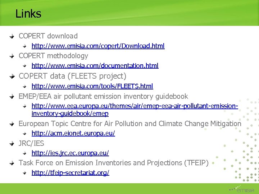The height and width of the screenshot is (194, 259).
Task: Click the bullet beside COPERT data (FLEETS project)
Action: [12, 76]
